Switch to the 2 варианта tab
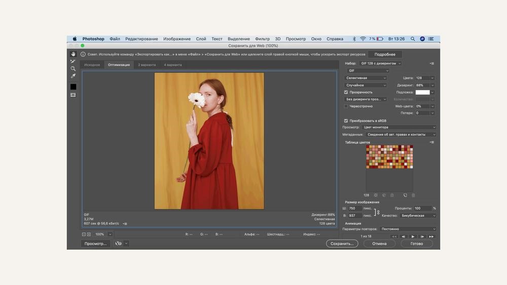Screen dimensions: 507x285 point(147,65)
